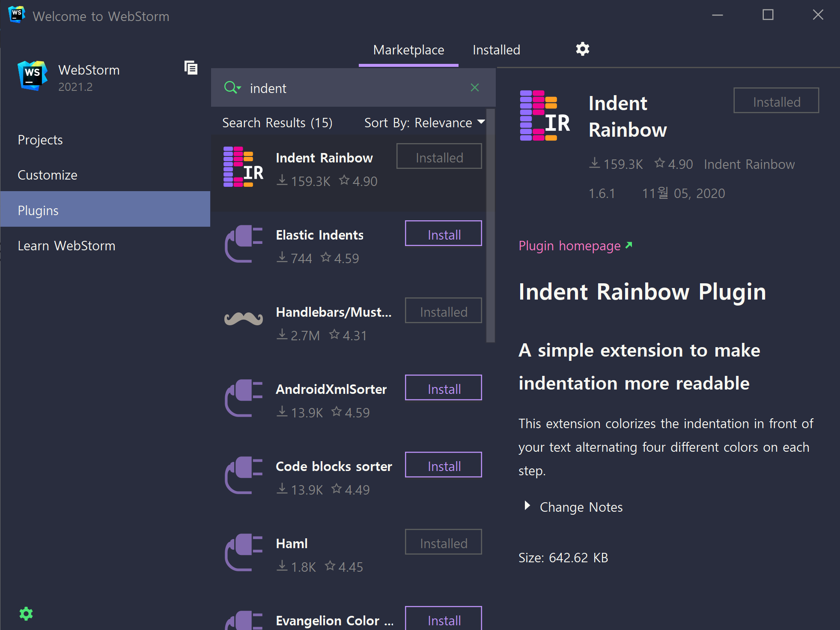Image resolution: width=840 pixels, height=630 pixels.
Task: Open the Projects section in sidebar
Action: 40,140
